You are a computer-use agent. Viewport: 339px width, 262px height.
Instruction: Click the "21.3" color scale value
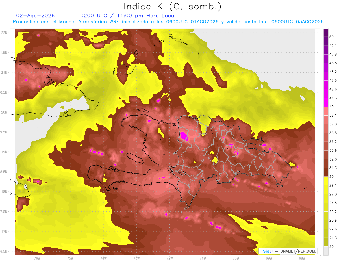pyautogui.click(x=333, y=238)
